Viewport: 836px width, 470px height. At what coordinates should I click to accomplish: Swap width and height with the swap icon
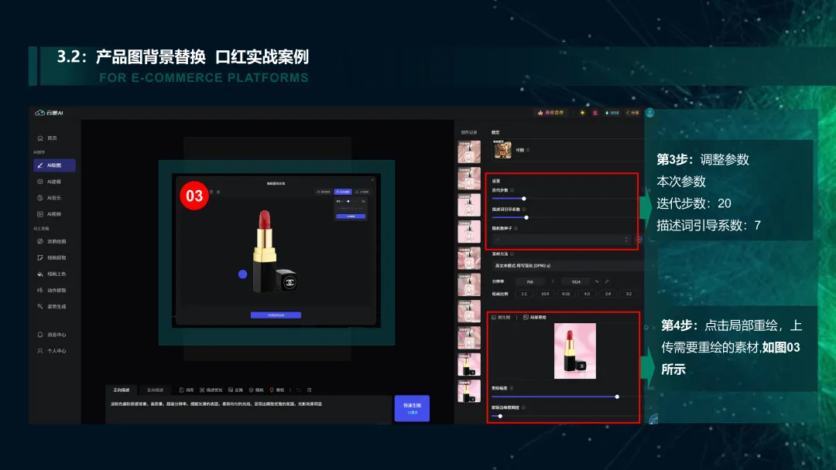point(597,281)
